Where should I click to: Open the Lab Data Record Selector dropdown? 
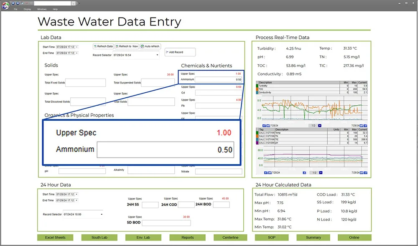tap(158, 55)
